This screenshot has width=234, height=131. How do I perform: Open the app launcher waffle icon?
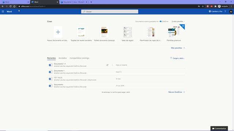point(3,11)
